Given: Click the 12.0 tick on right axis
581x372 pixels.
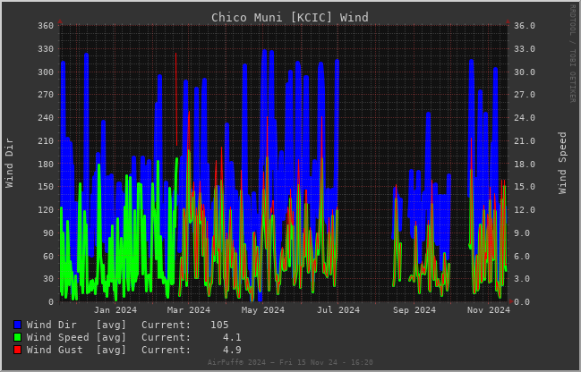Looking at the screenshot, I should click(x=524, y=210).
